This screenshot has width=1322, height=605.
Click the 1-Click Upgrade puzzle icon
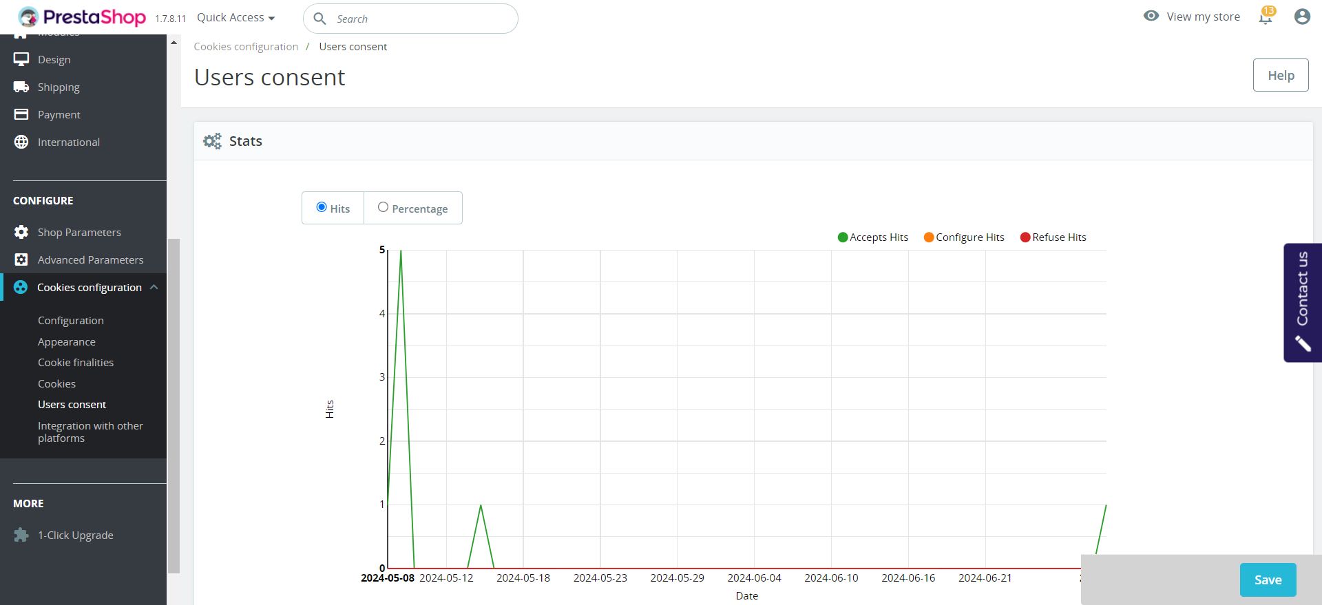tap(21, 535)
